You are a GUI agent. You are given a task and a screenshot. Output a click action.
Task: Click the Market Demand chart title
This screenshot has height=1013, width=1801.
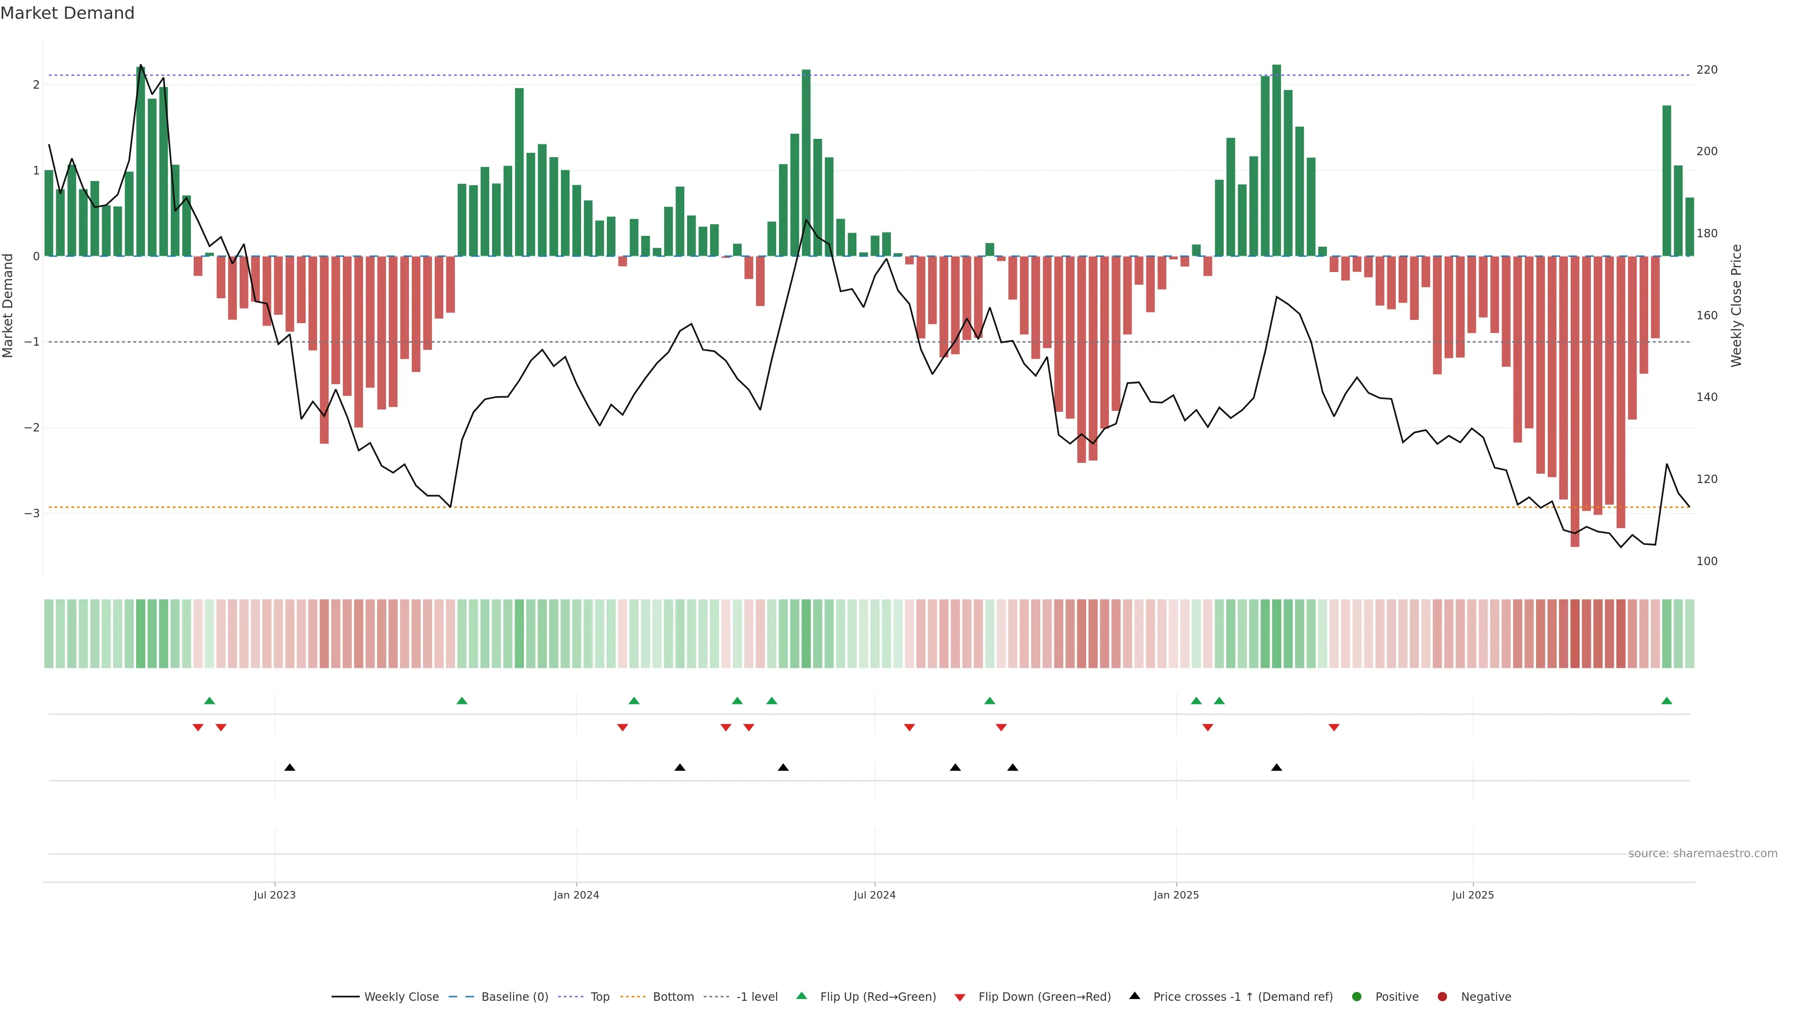[67, 13]
